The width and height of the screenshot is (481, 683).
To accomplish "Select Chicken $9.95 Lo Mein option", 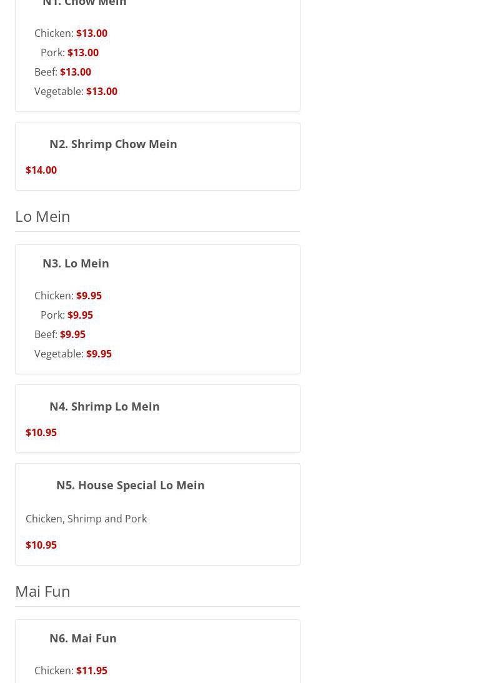I will [67, 296].
